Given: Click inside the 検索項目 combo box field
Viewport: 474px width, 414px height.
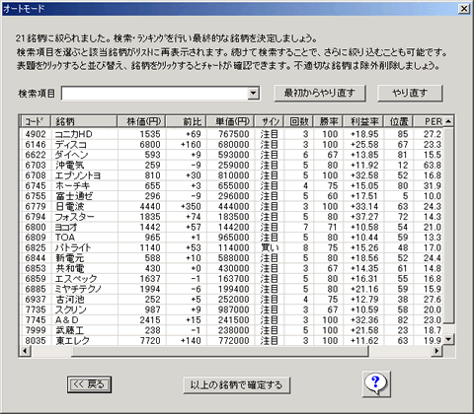Looking at the screenshot, I should pyautogui.click(x=154, y=94).
